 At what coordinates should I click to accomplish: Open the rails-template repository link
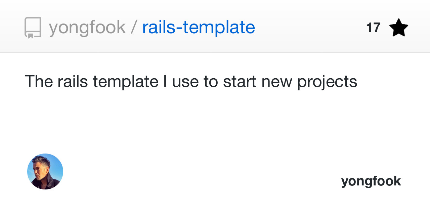point(198,28)
